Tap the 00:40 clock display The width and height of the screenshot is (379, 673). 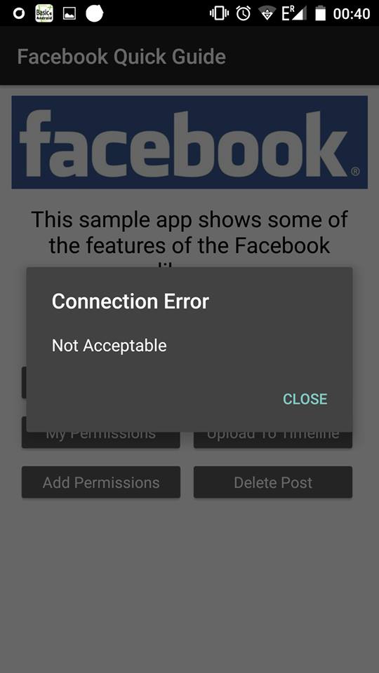click(x=352, y=14)
